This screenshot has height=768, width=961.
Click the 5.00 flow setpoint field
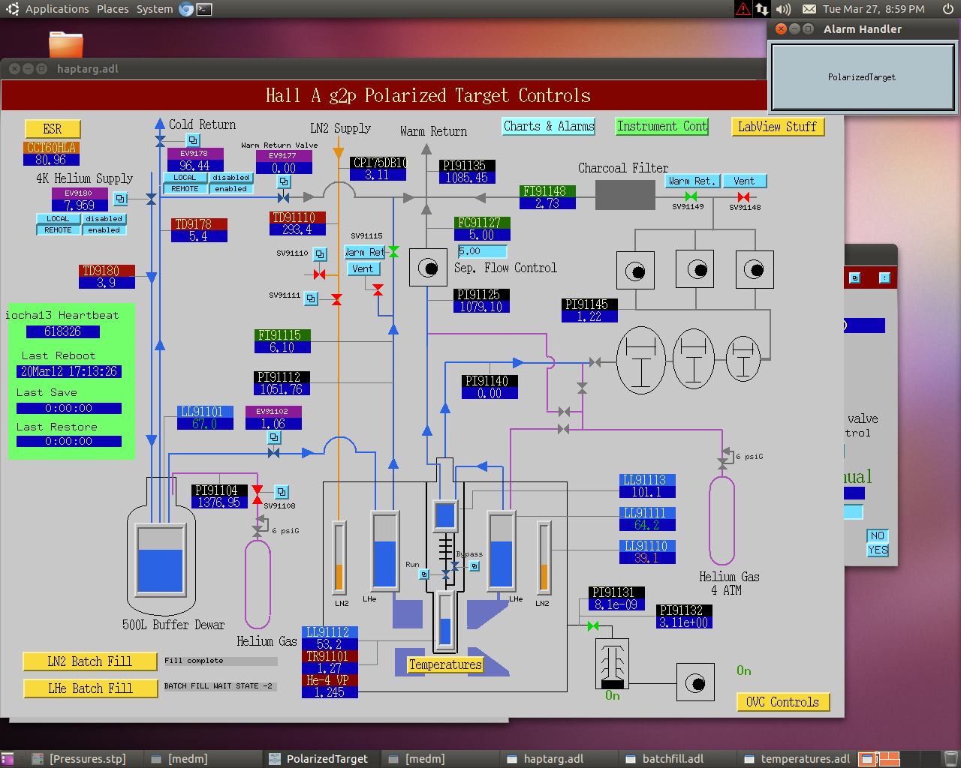click(482, 251)
